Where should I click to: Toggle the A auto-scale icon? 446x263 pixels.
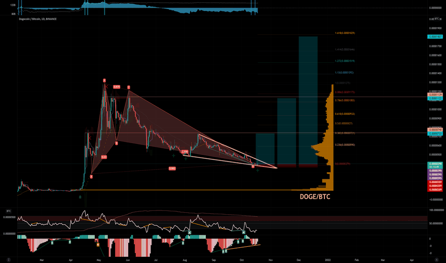tap(436, 260)
